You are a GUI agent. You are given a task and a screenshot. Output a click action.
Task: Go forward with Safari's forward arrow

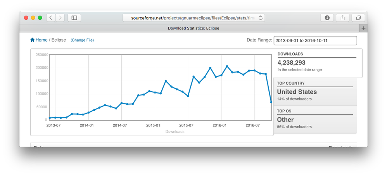60,18
